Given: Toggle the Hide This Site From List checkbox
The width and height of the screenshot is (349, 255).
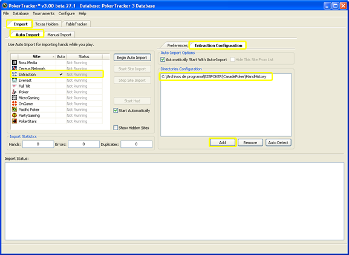Looking at the screenshot, I should click(233, 59).
